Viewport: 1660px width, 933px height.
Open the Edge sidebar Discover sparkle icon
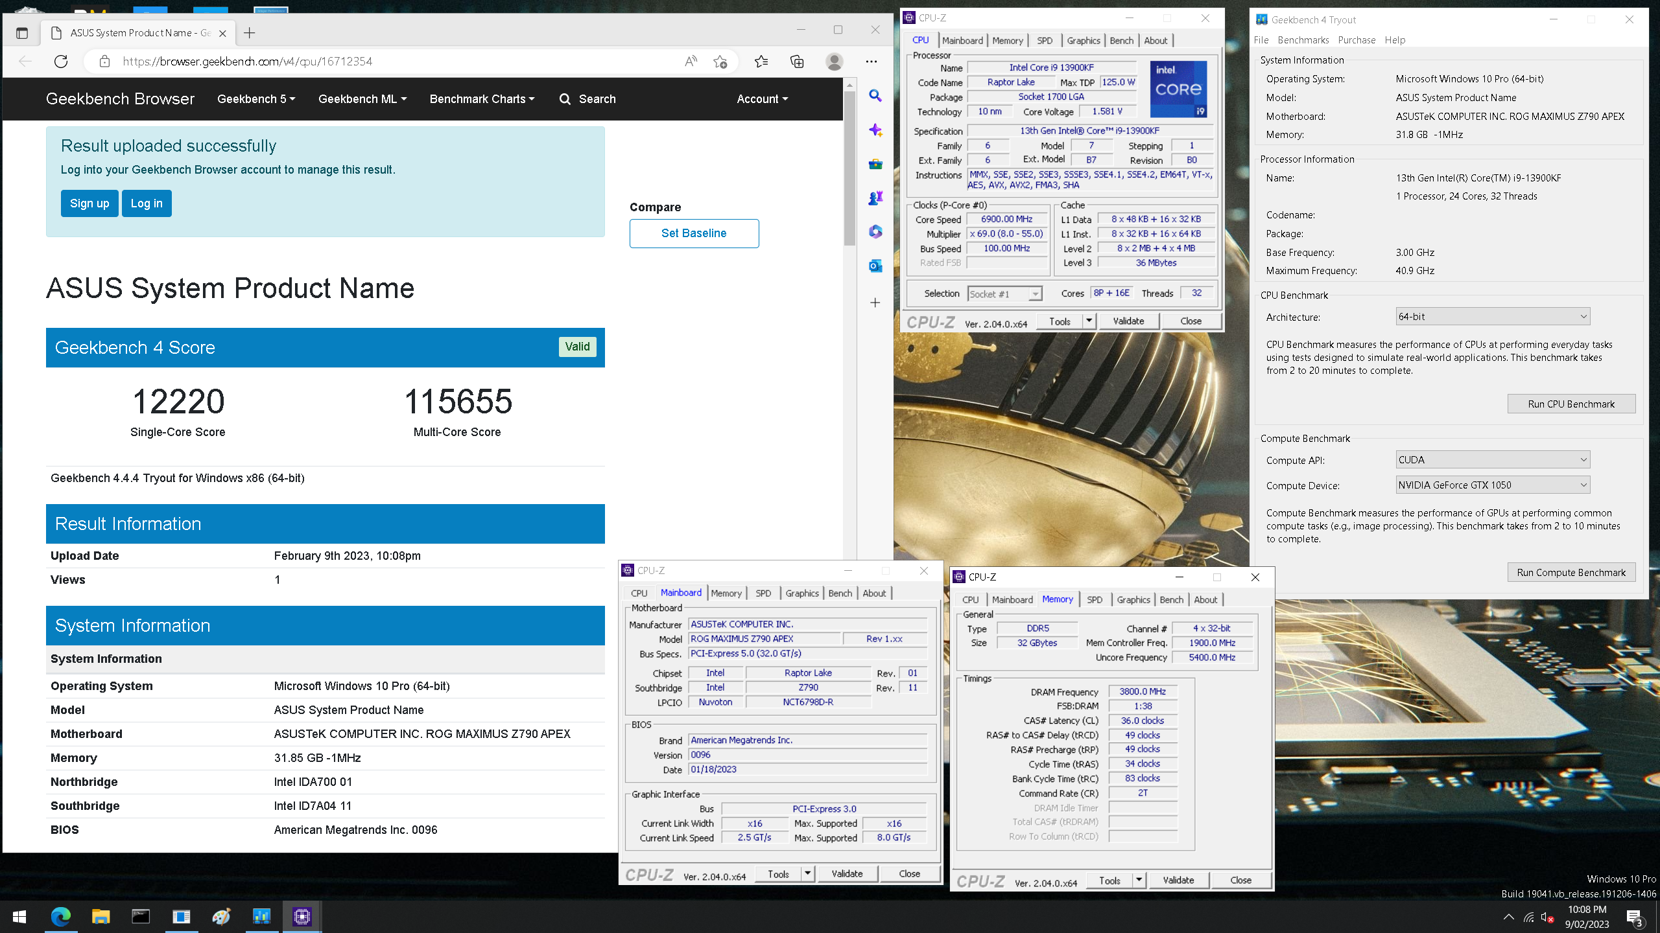pyautogui.click(x=875, y=130)
